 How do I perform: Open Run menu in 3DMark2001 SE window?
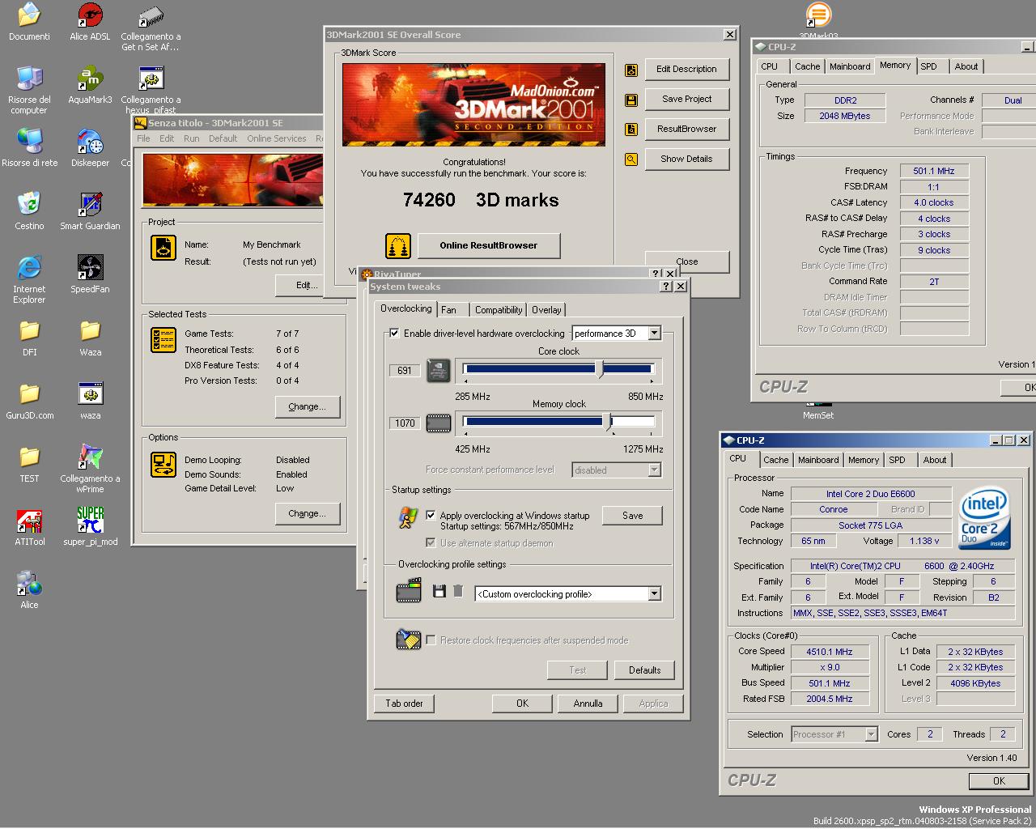tap(191, 138)
